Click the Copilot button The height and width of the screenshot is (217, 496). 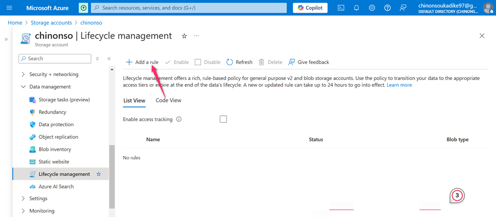pyautogui.click(x=310, y=8)
